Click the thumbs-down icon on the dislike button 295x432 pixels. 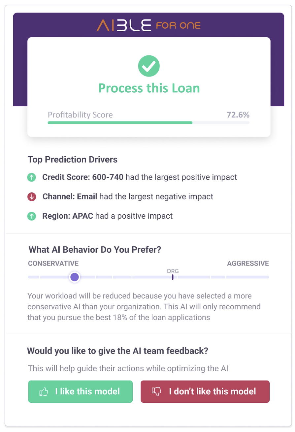pos(156,392)
